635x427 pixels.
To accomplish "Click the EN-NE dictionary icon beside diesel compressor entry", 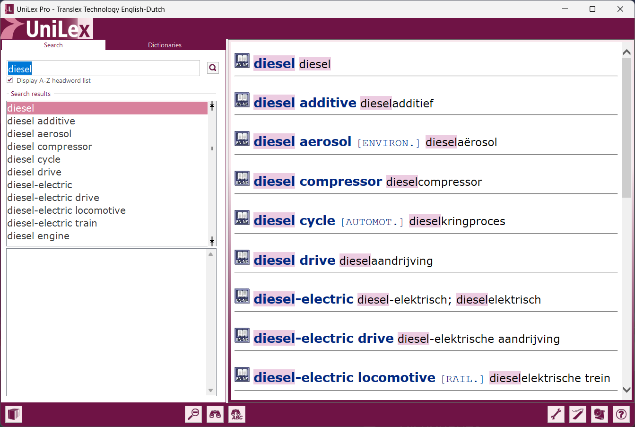I will pos(242,179).
